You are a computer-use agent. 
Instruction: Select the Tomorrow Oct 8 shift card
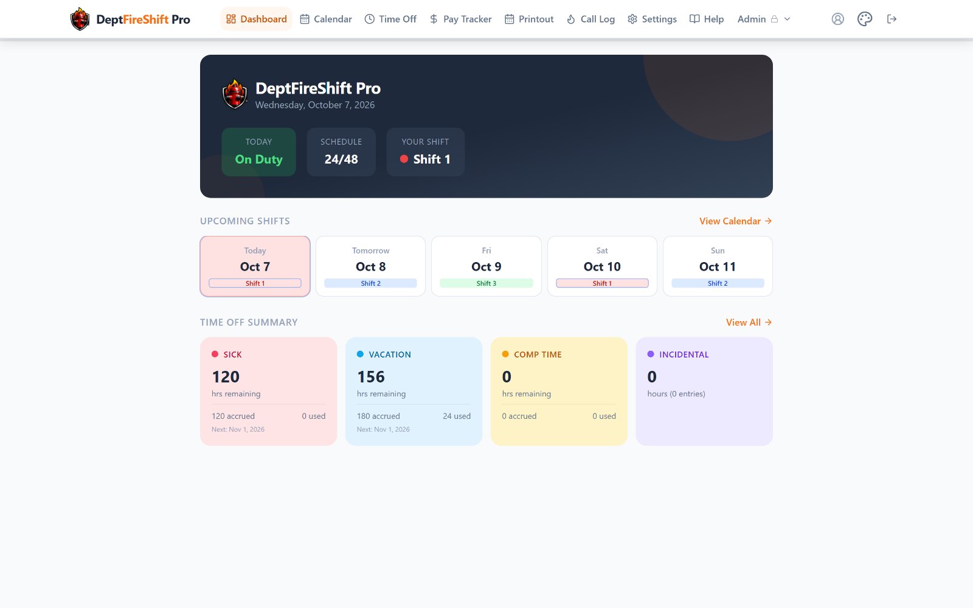(371, 266)
